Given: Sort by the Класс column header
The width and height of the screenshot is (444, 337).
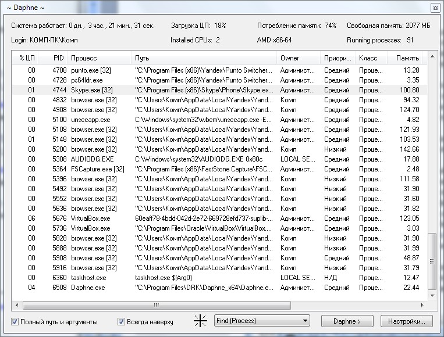Looking at the screenshot, I should (371, 58).
